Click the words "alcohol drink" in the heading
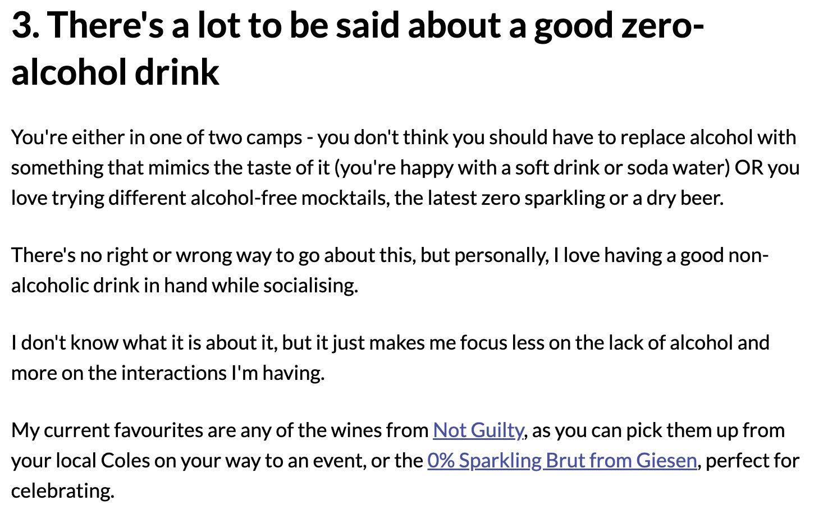The width and height of the screenshot is (814, 514). point(115,72)
